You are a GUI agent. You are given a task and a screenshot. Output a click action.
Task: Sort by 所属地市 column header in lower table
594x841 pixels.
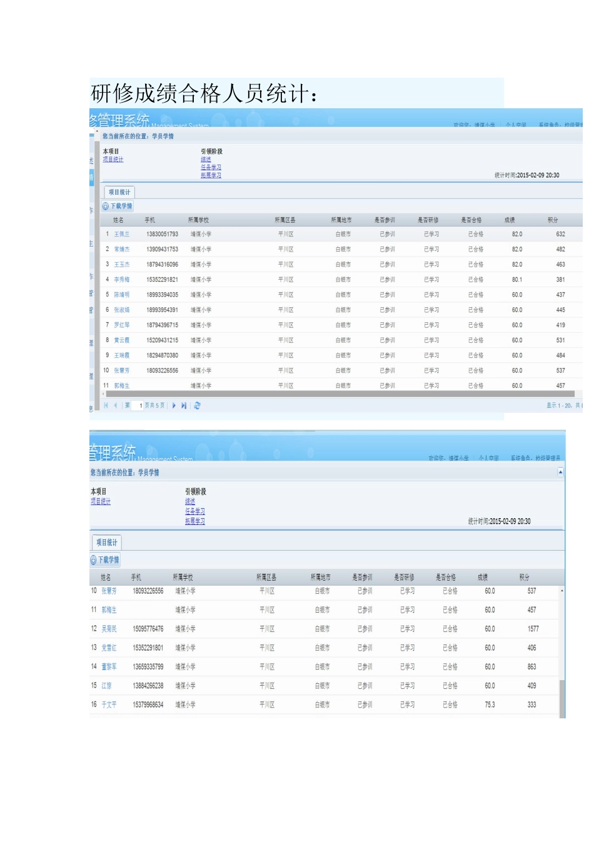[x=321, y=578]
